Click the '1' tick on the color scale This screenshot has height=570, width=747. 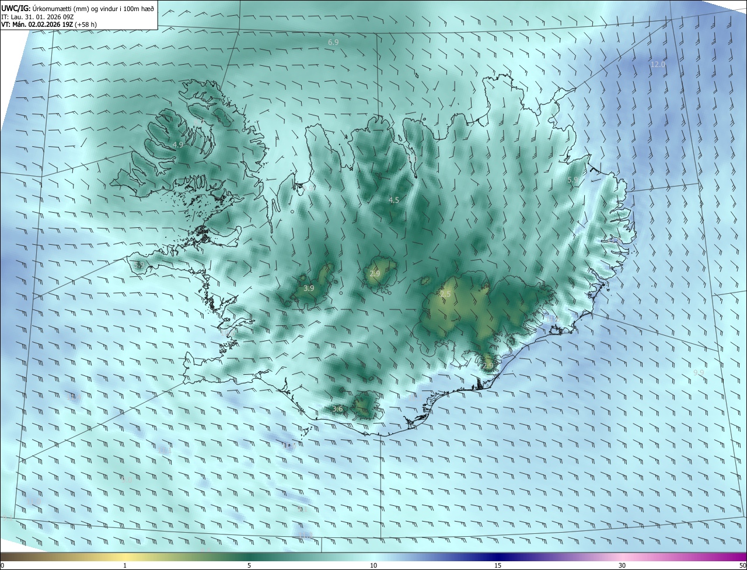[125, 565]
